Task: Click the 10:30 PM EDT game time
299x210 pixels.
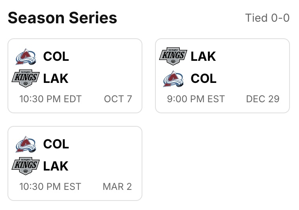Action: pyautogui.click(x=50, y=99)
